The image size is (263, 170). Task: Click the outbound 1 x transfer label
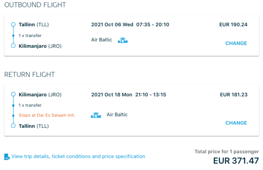[x=30, y=36]
